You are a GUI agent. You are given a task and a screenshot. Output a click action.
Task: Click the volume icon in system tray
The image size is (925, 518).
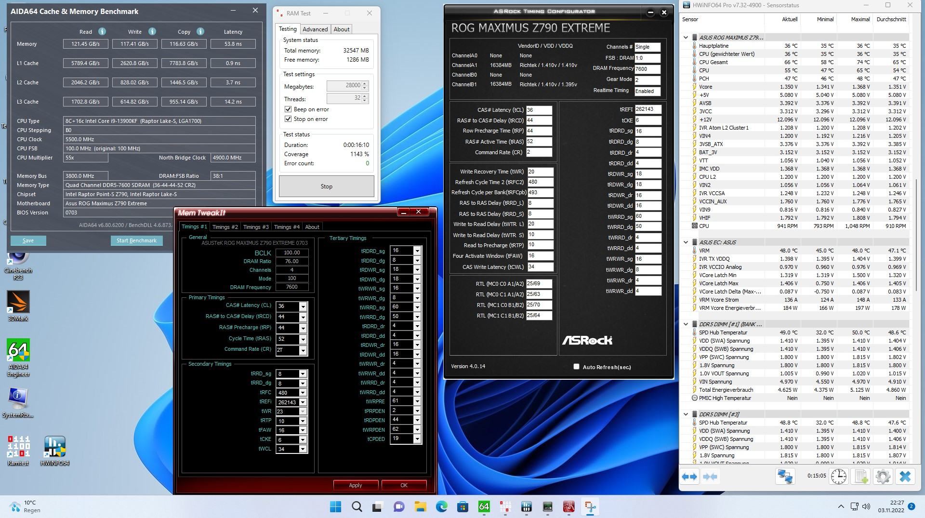click(866, 506)
